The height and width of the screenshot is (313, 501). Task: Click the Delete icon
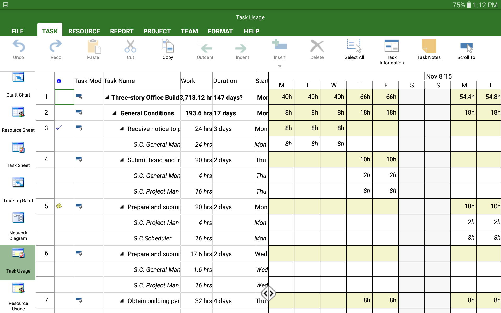pos(317,46)
